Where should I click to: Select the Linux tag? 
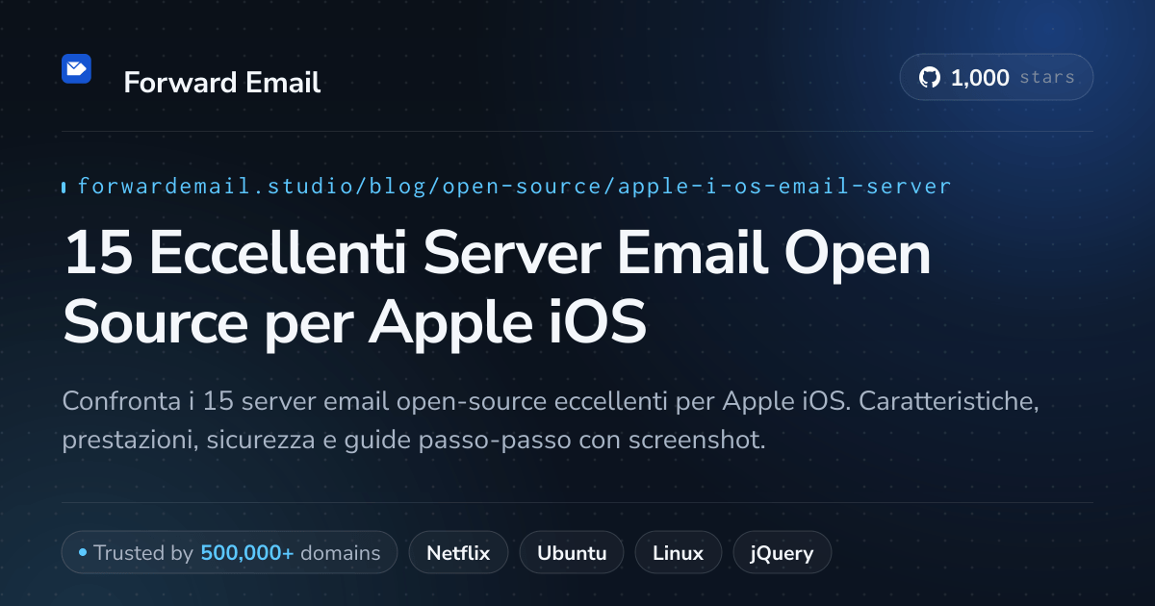point(678,553)
